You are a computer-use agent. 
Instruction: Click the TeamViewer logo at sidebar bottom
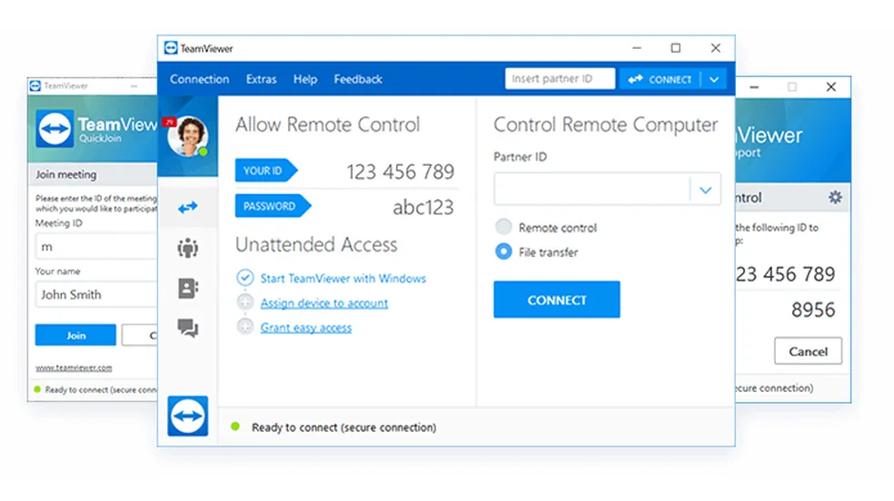click(188, 417)
